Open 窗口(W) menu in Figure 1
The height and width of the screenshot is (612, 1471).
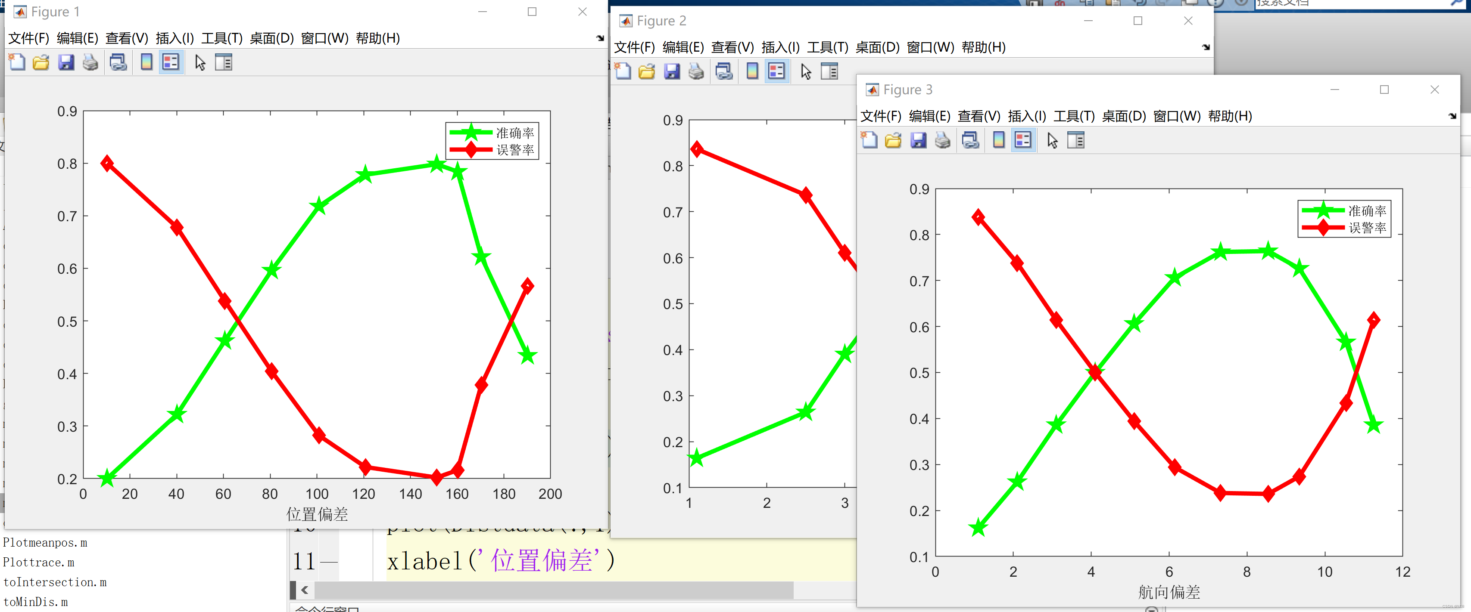[x=325, y=38]
